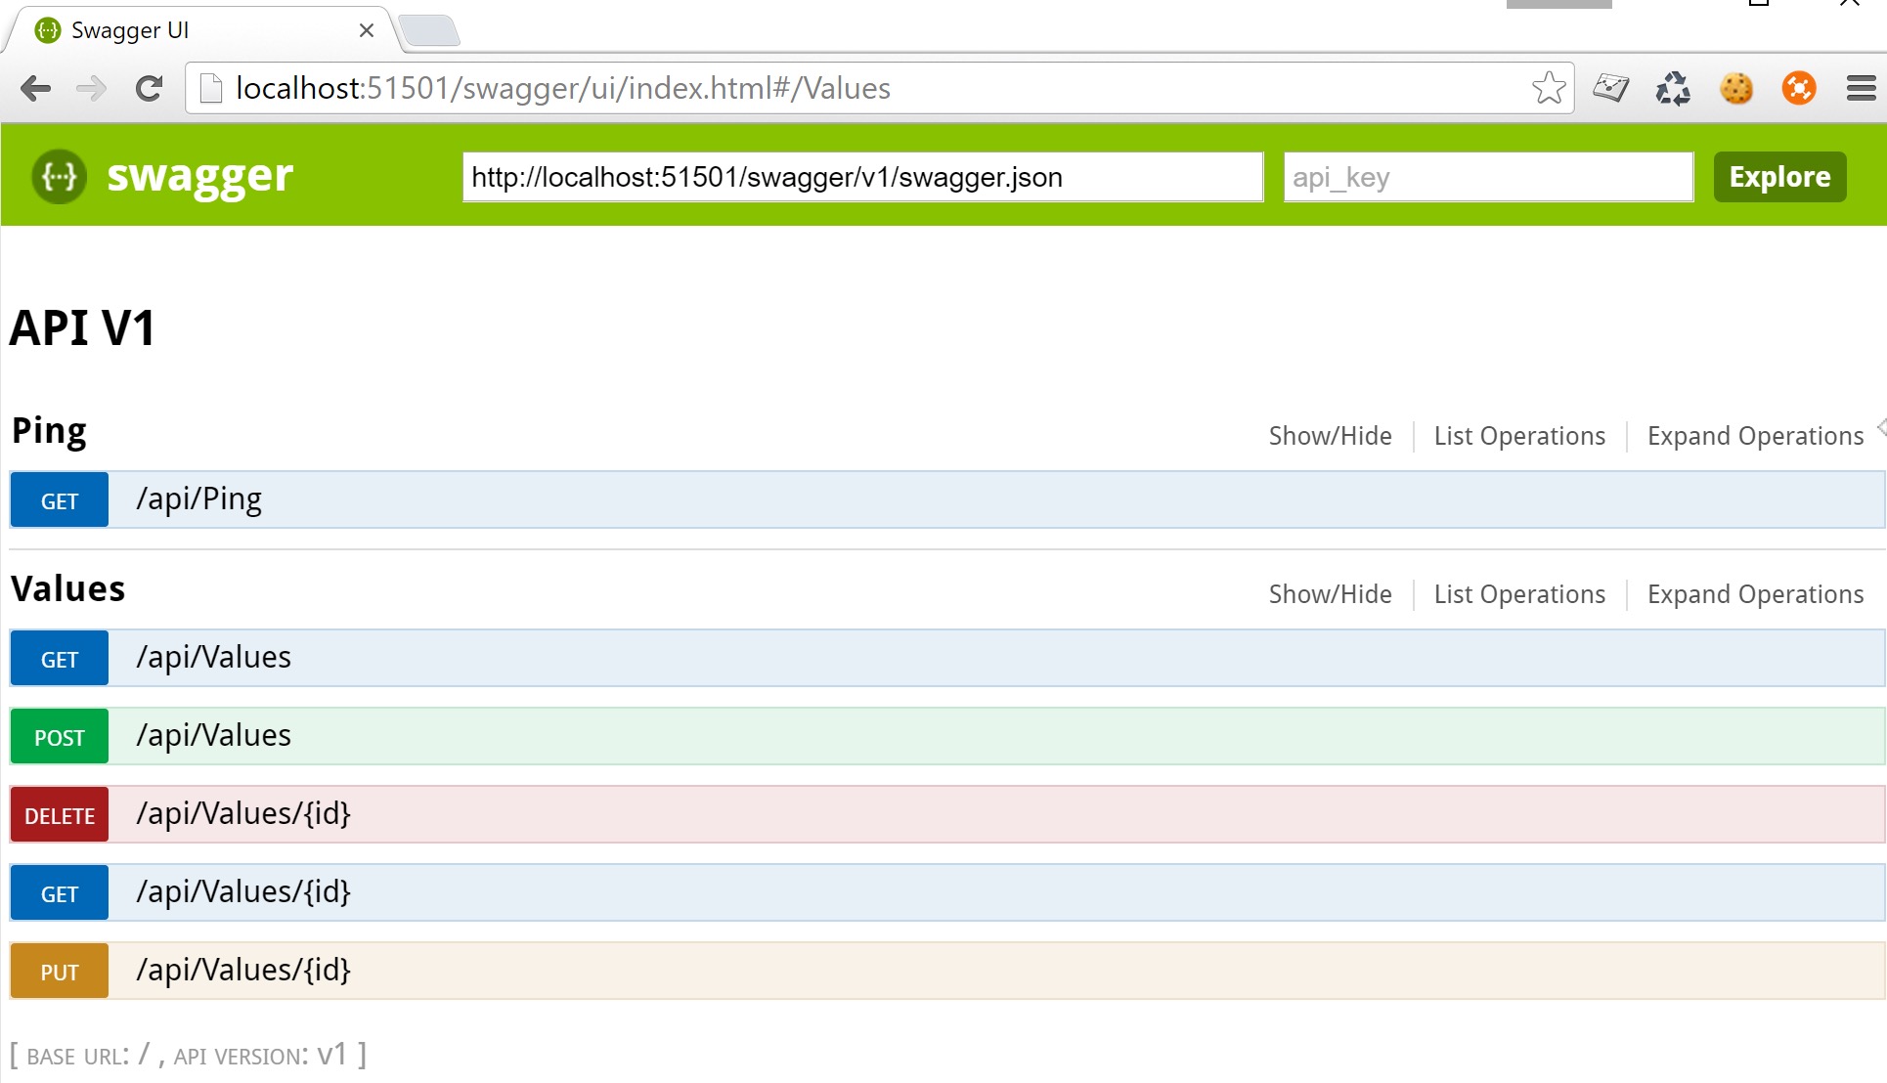Expand the DELETE /api/Values/{id} operation
Image resolution: width=1887 pixels, height=1083 pixels.
tap(243, 814)
